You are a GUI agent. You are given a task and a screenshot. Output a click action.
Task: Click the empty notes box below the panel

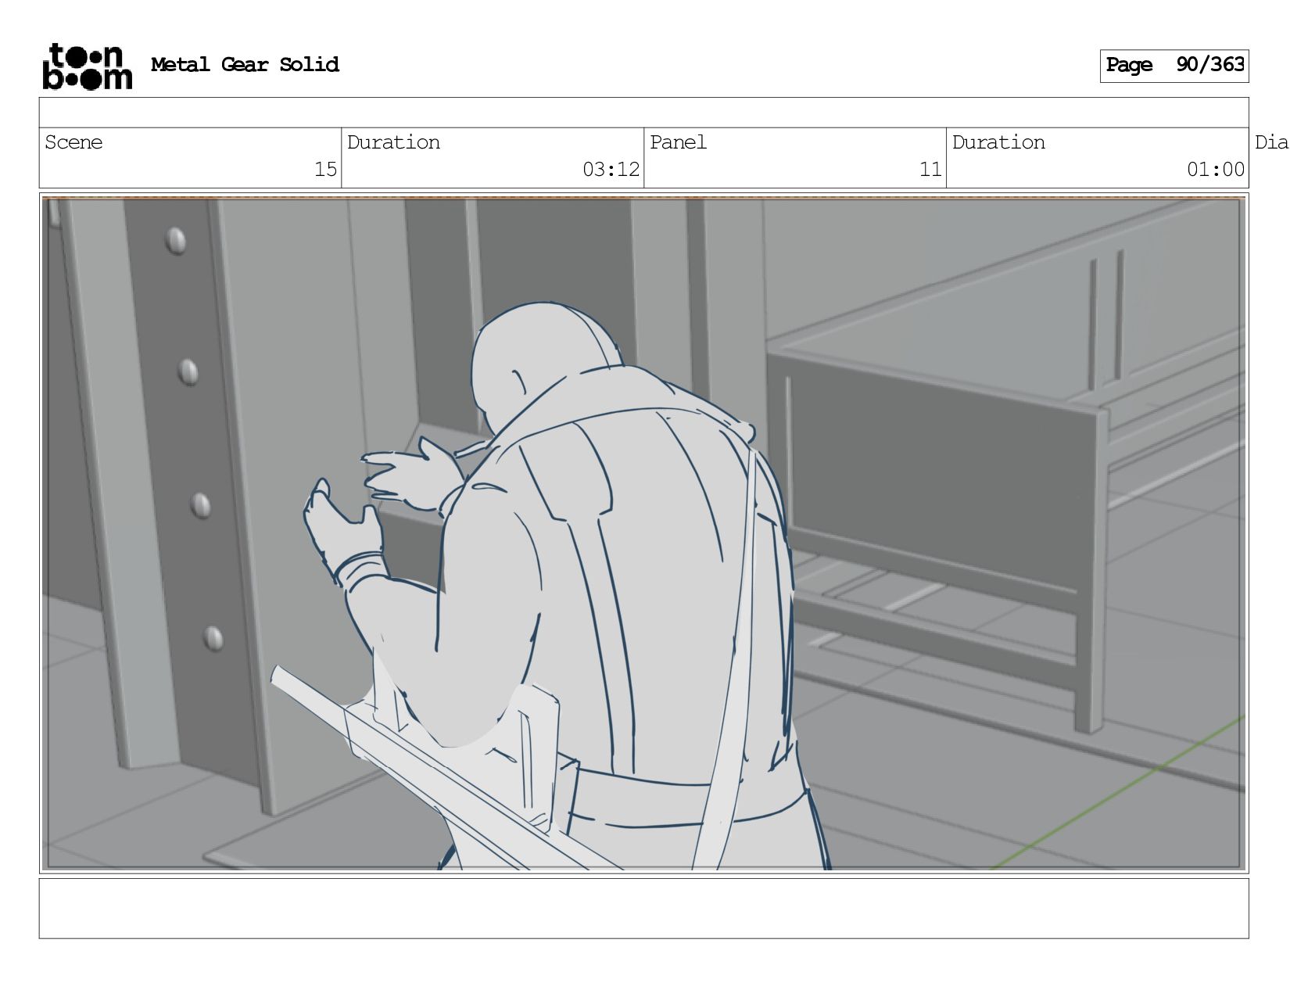point(643,909)
